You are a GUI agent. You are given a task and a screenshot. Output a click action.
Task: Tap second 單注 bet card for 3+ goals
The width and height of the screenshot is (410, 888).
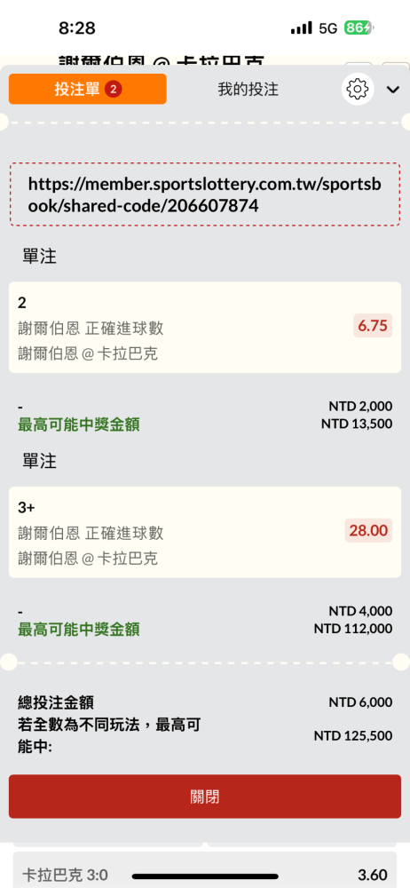pos(205,532)
